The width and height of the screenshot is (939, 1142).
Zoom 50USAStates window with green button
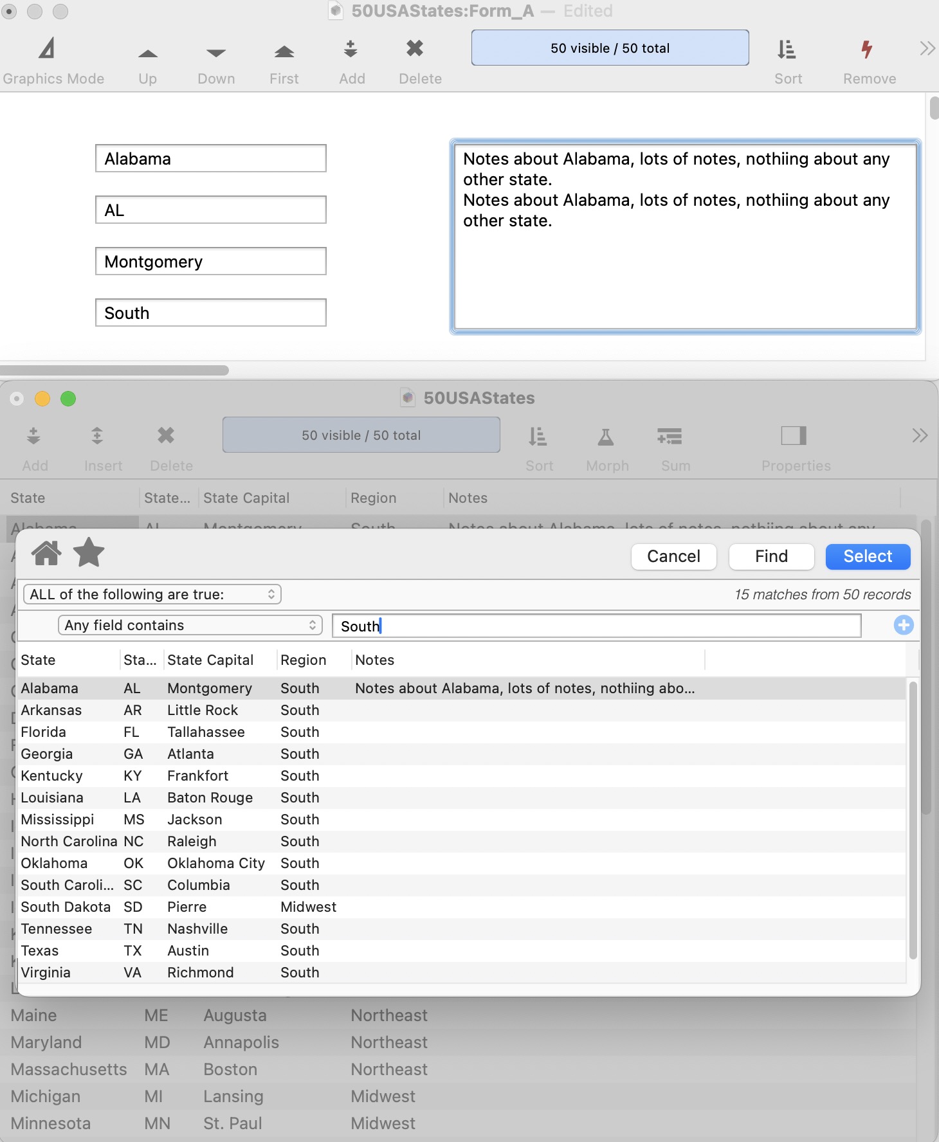pos(68,399)
